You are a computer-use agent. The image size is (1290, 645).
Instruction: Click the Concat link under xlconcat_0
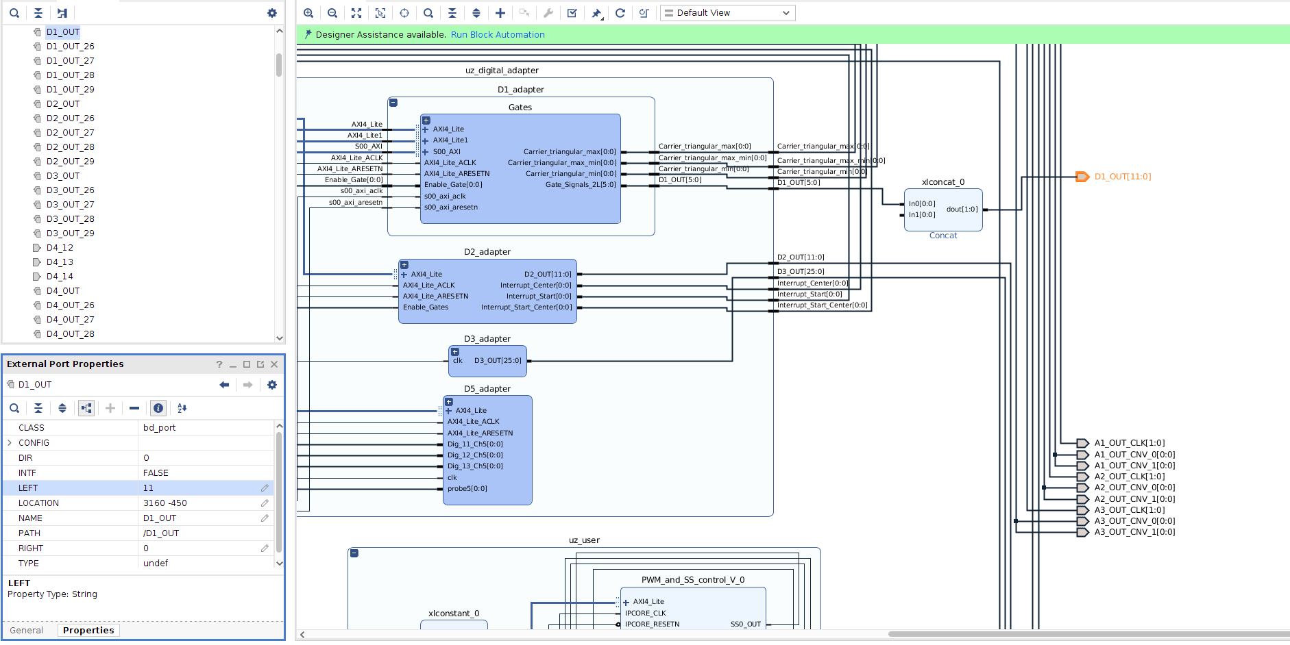pyautogui.click(x=943, y=236)
